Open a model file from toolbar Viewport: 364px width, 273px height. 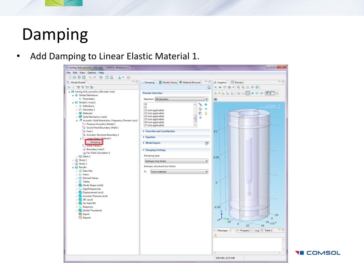[75, 77]
